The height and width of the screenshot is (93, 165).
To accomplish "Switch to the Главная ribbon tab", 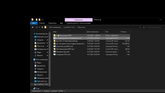I will 42,23.
